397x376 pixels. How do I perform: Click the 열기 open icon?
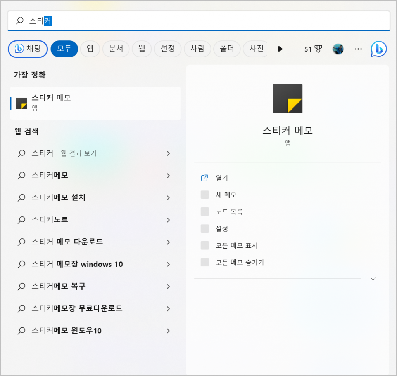pos(205,178)
